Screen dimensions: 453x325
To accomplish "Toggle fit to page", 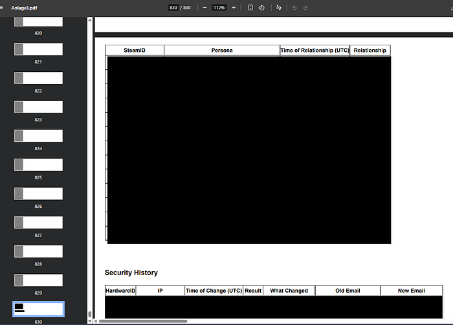I will [x=250, y=8].
